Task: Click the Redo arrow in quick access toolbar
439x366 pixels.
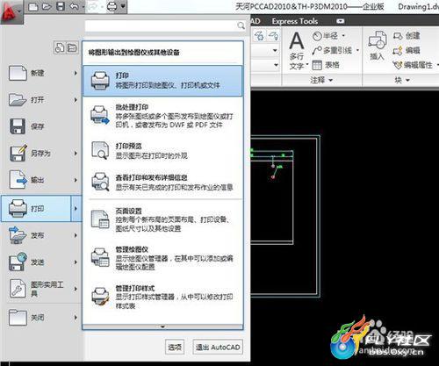Action: 93,7
